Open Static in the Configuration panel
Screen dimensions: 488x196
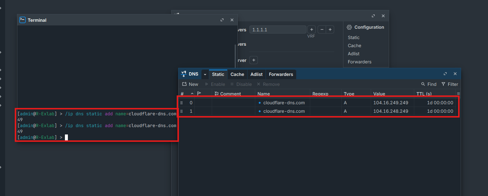pos(353,38)
